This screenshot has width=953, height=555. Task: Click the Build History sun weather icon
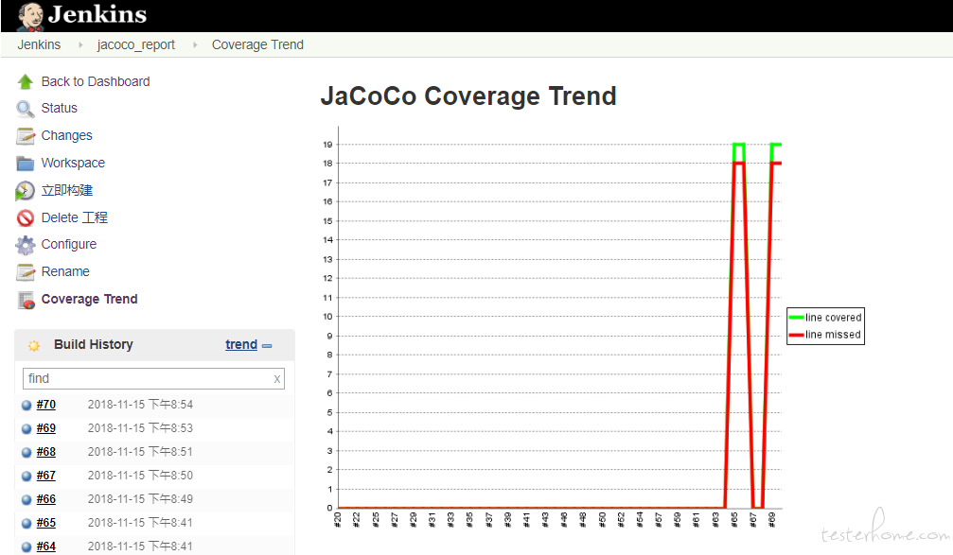pos(34,345)
